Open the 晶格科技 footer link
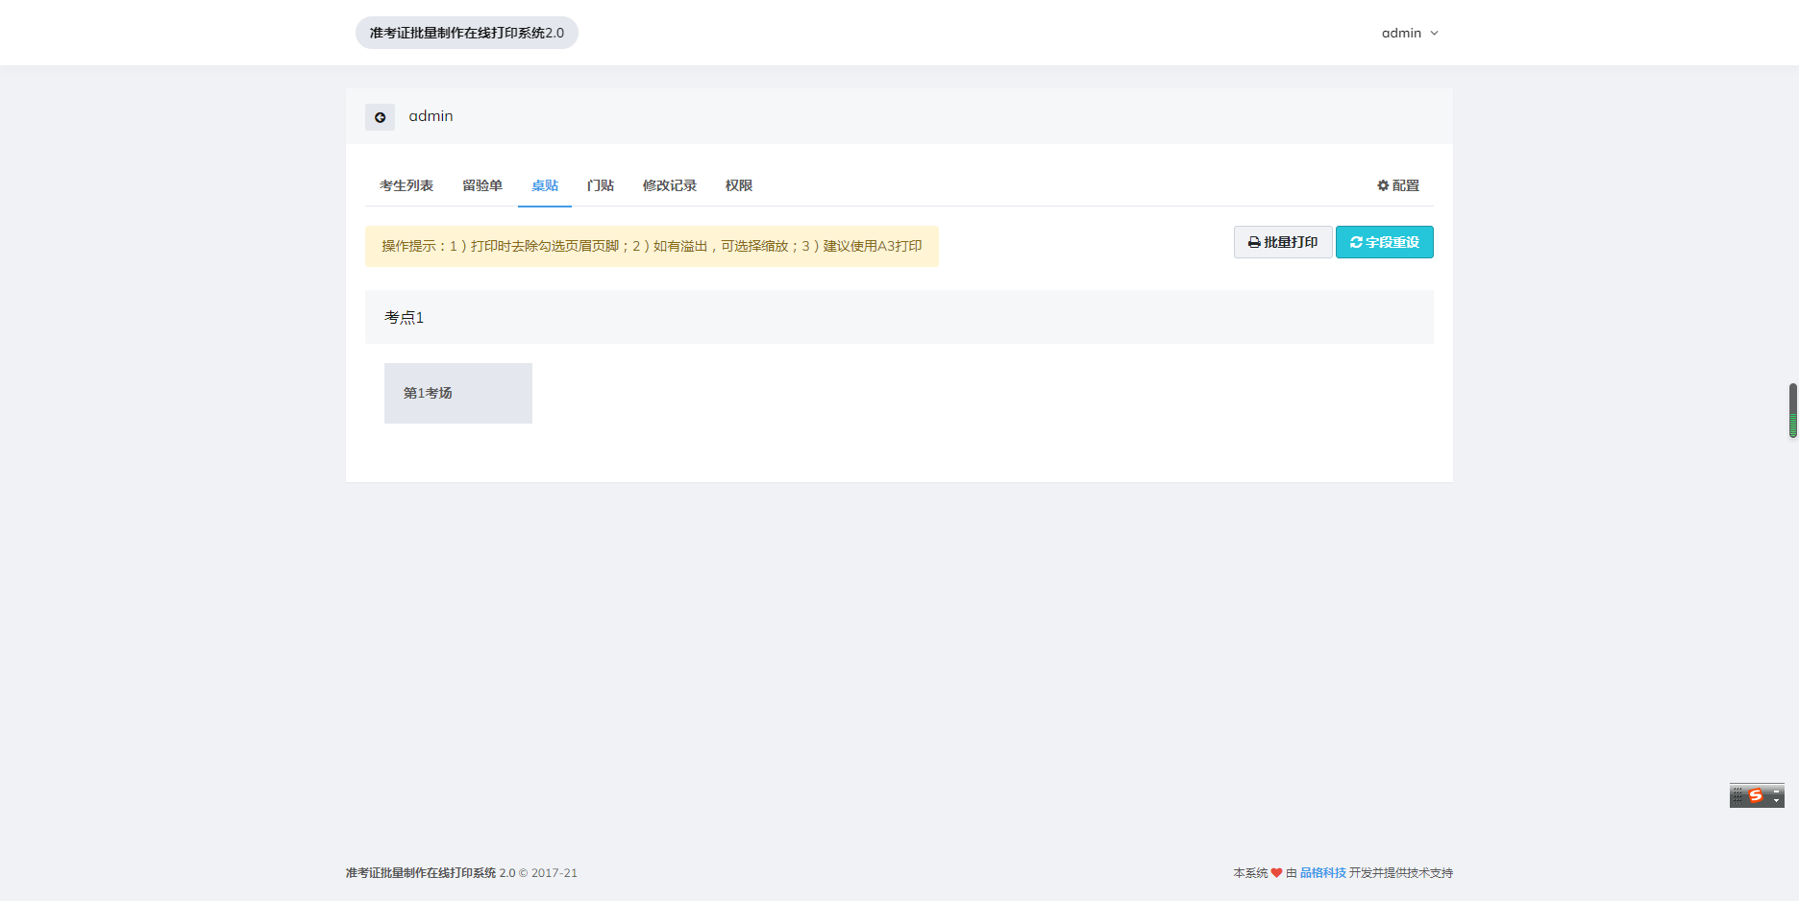Viewport: 1799px width, 901px height. pos(1323,873)
